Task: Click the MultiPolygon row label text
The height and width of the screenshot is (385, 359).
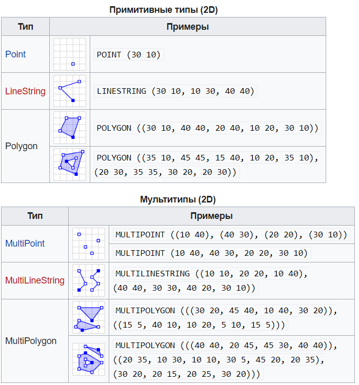Action: (31, 341)
